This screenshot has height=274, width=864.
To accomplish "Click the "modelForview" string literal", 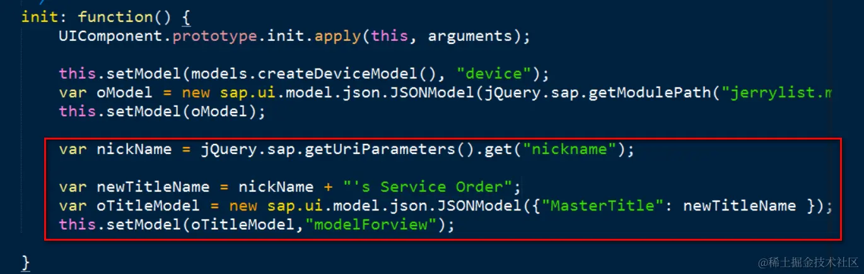I will pos(370,224).
